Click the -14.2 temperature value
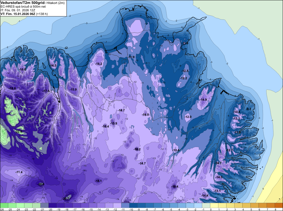 [x=99, y=64]
